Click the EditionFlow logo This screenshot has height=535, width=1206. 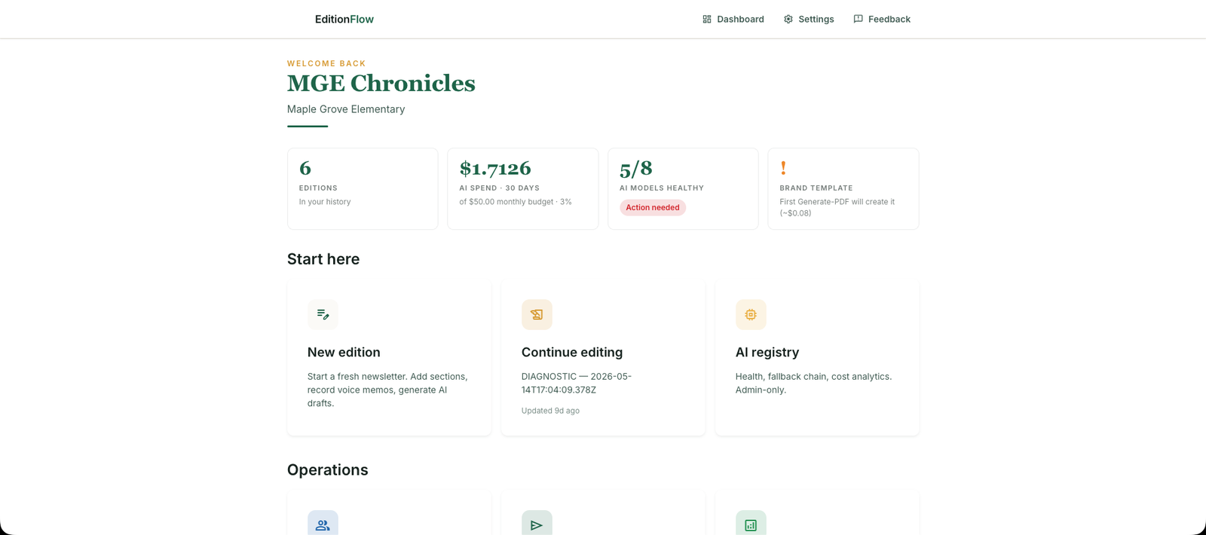[x=344, y=20]
